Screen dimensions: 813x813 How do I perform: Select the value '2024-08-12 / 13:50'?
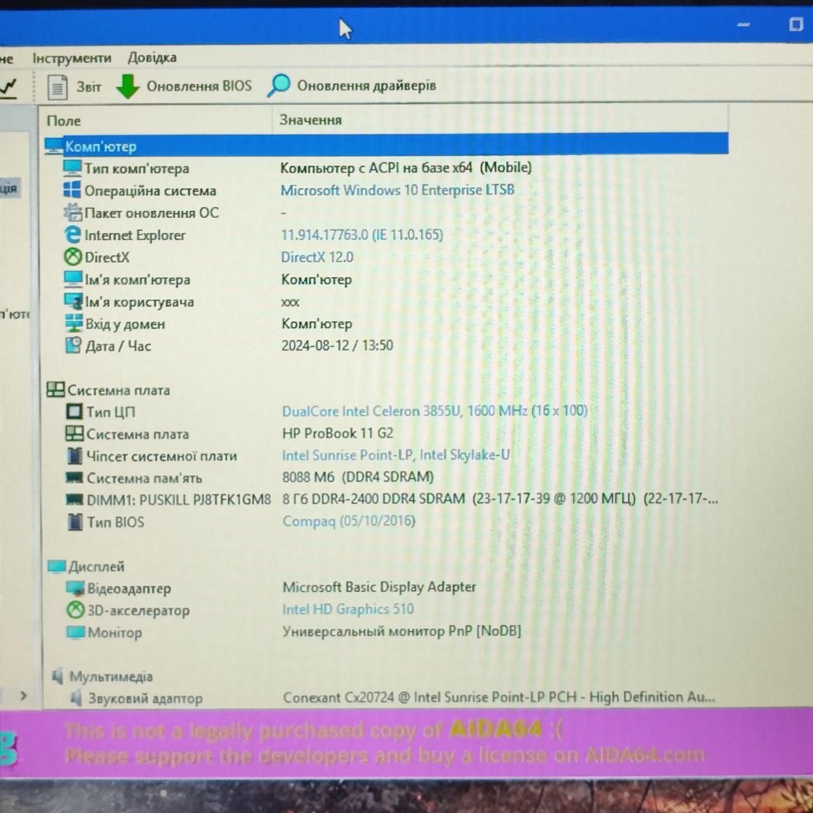click(337, 345)
